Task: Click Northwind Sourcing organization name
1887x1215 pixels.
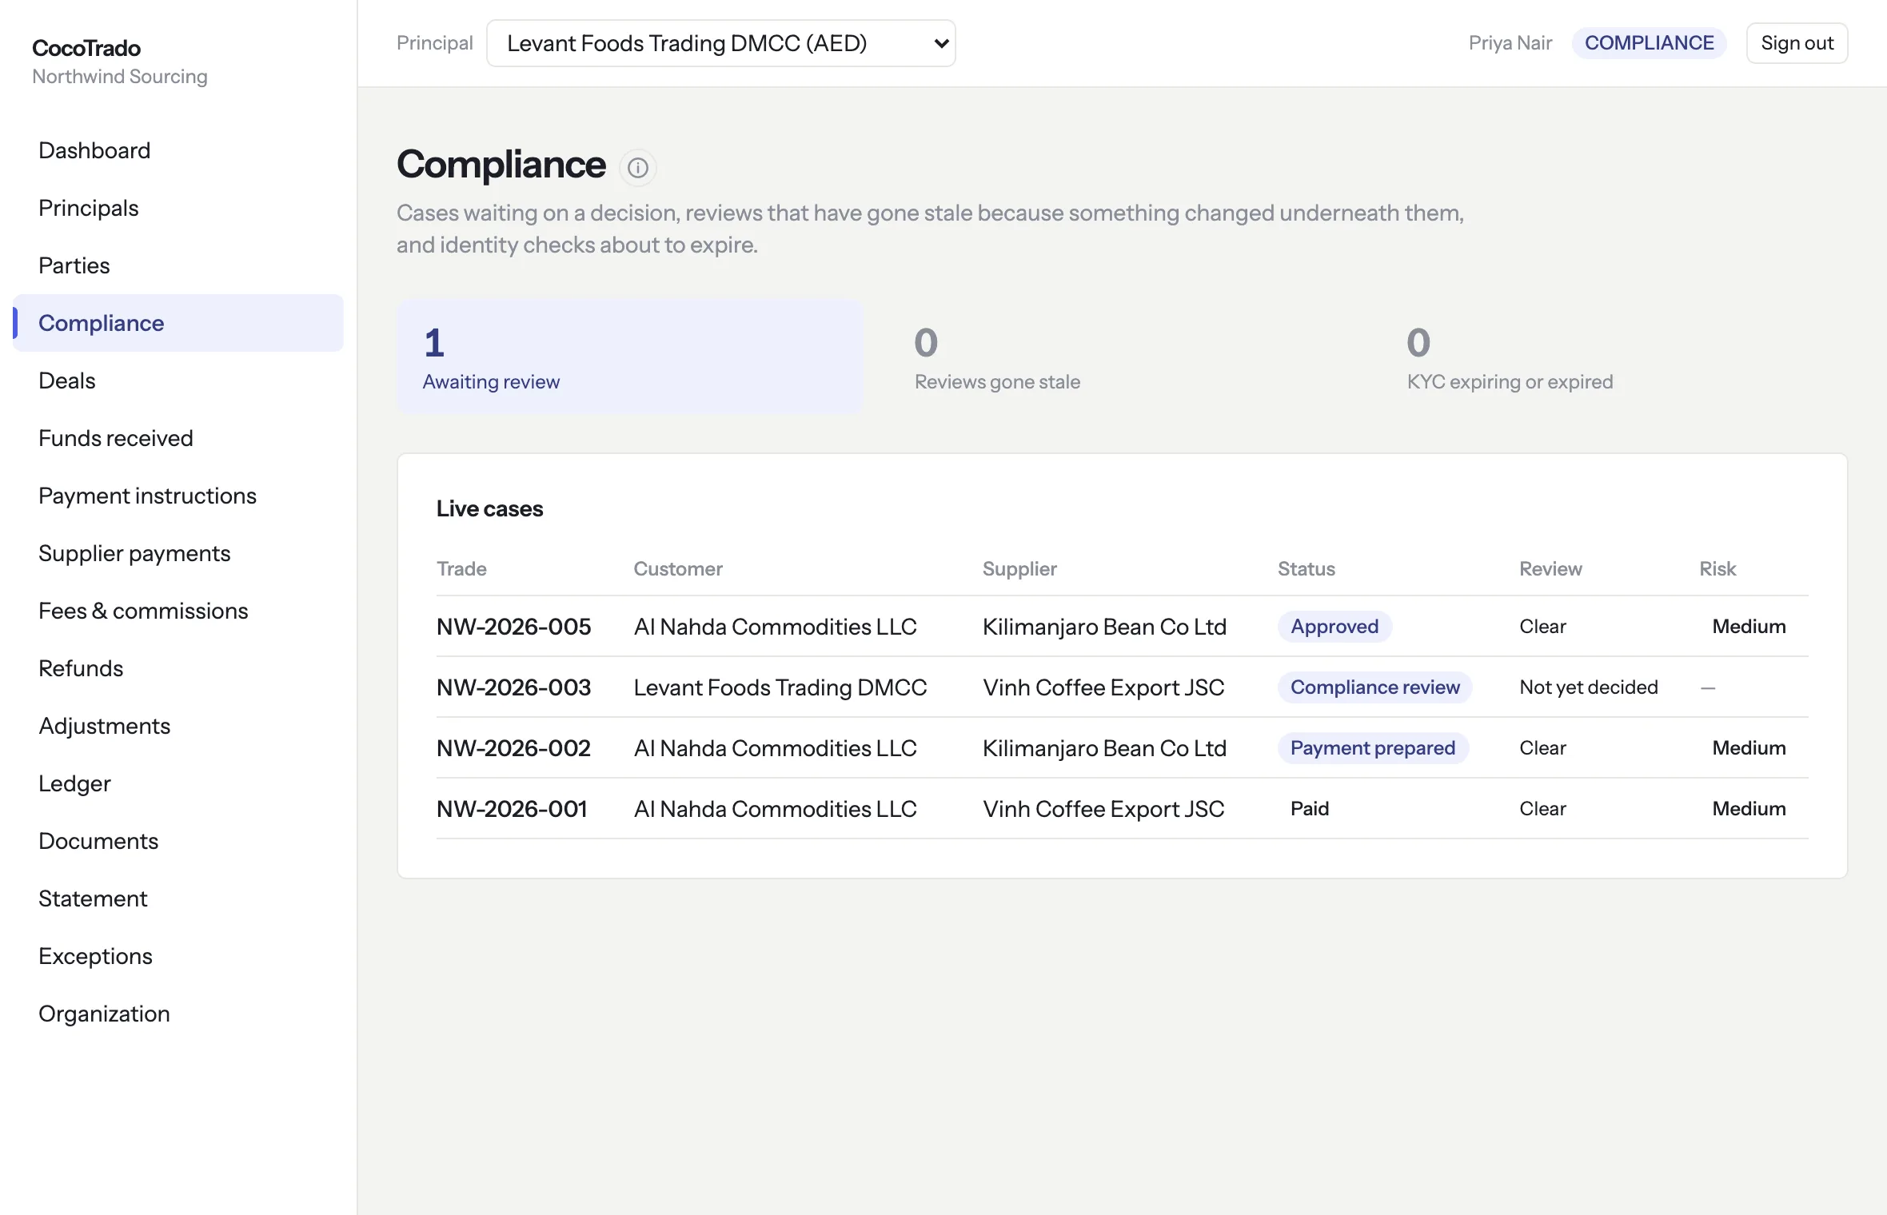Action: pyautogui.click(x=120, y=77)
